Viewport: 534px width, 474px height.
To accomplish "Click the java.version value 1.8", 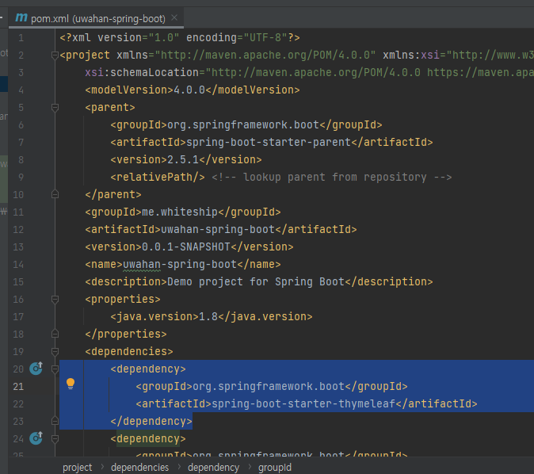I will point(208,316).
